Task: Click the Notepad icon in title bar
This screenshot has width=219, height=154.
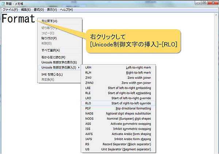Action: (x=3, y=3)
